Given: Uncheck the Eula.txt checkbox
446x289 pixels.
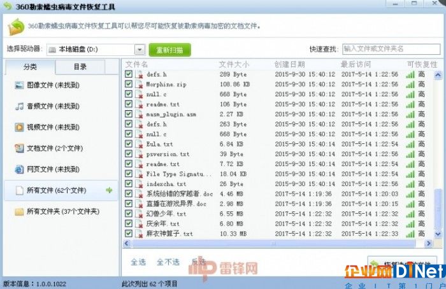Looking at the screenshot, I should pos(129,144).
